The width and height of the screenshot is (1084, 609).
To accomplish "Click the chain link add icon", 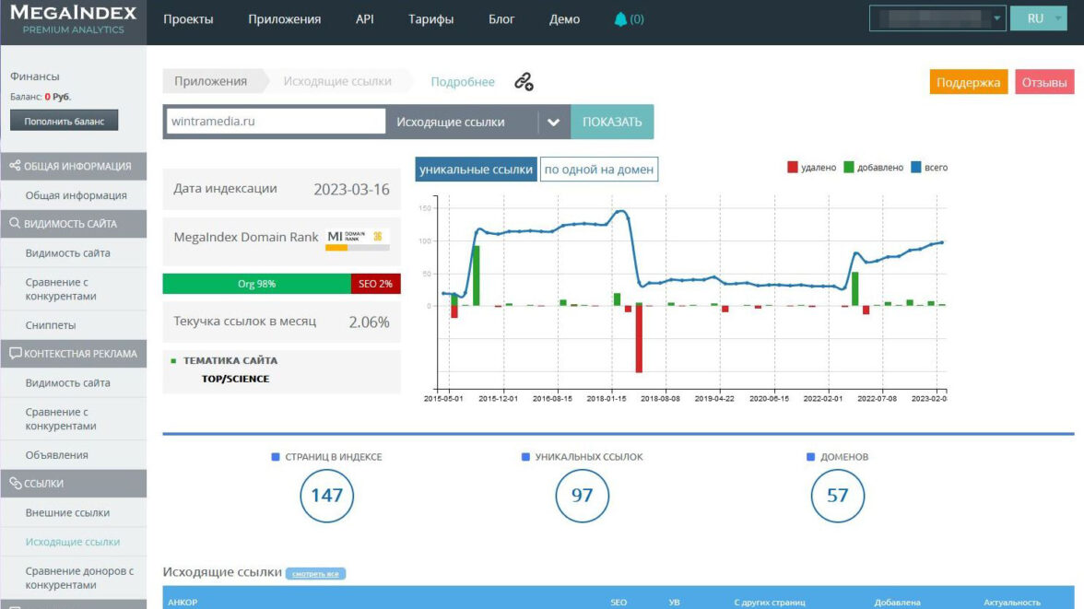I will click(524, 82).
